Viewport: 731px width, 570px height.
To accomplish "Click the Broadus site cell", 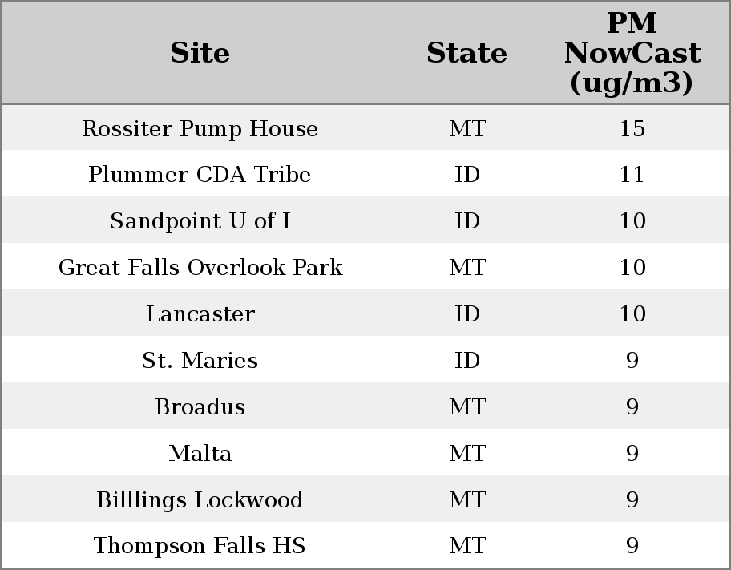I will click(x=200, y=407).
